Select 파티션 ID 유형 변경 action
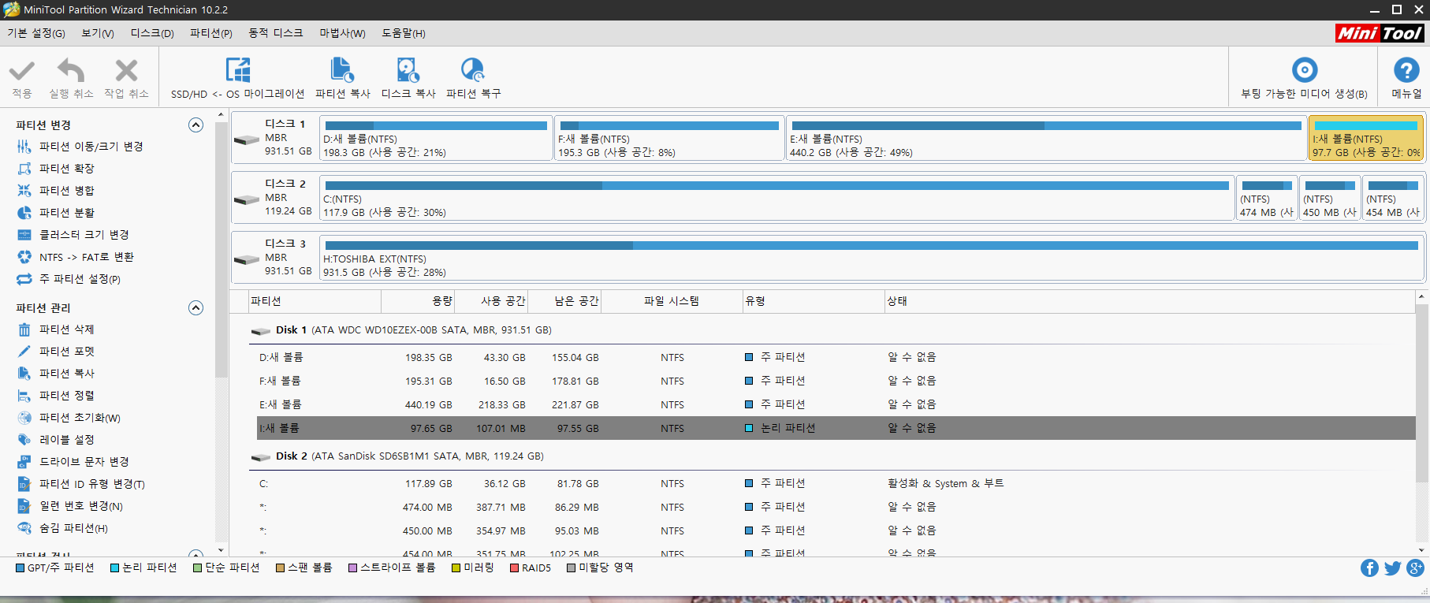The image size is (1430, 603). click(80, 484)
